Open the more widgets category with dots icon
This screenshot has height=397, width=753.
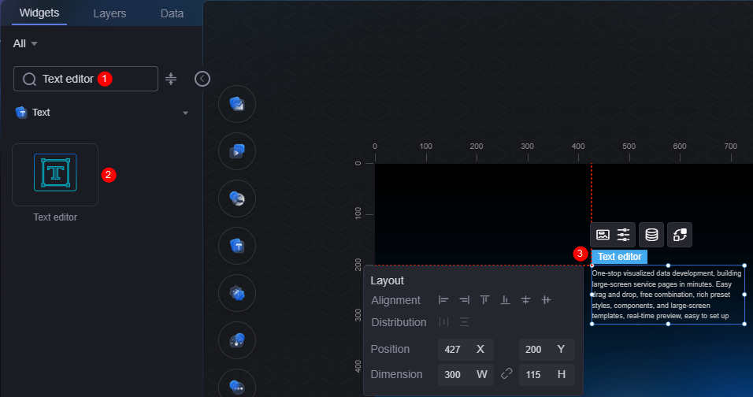click(237, 387)
